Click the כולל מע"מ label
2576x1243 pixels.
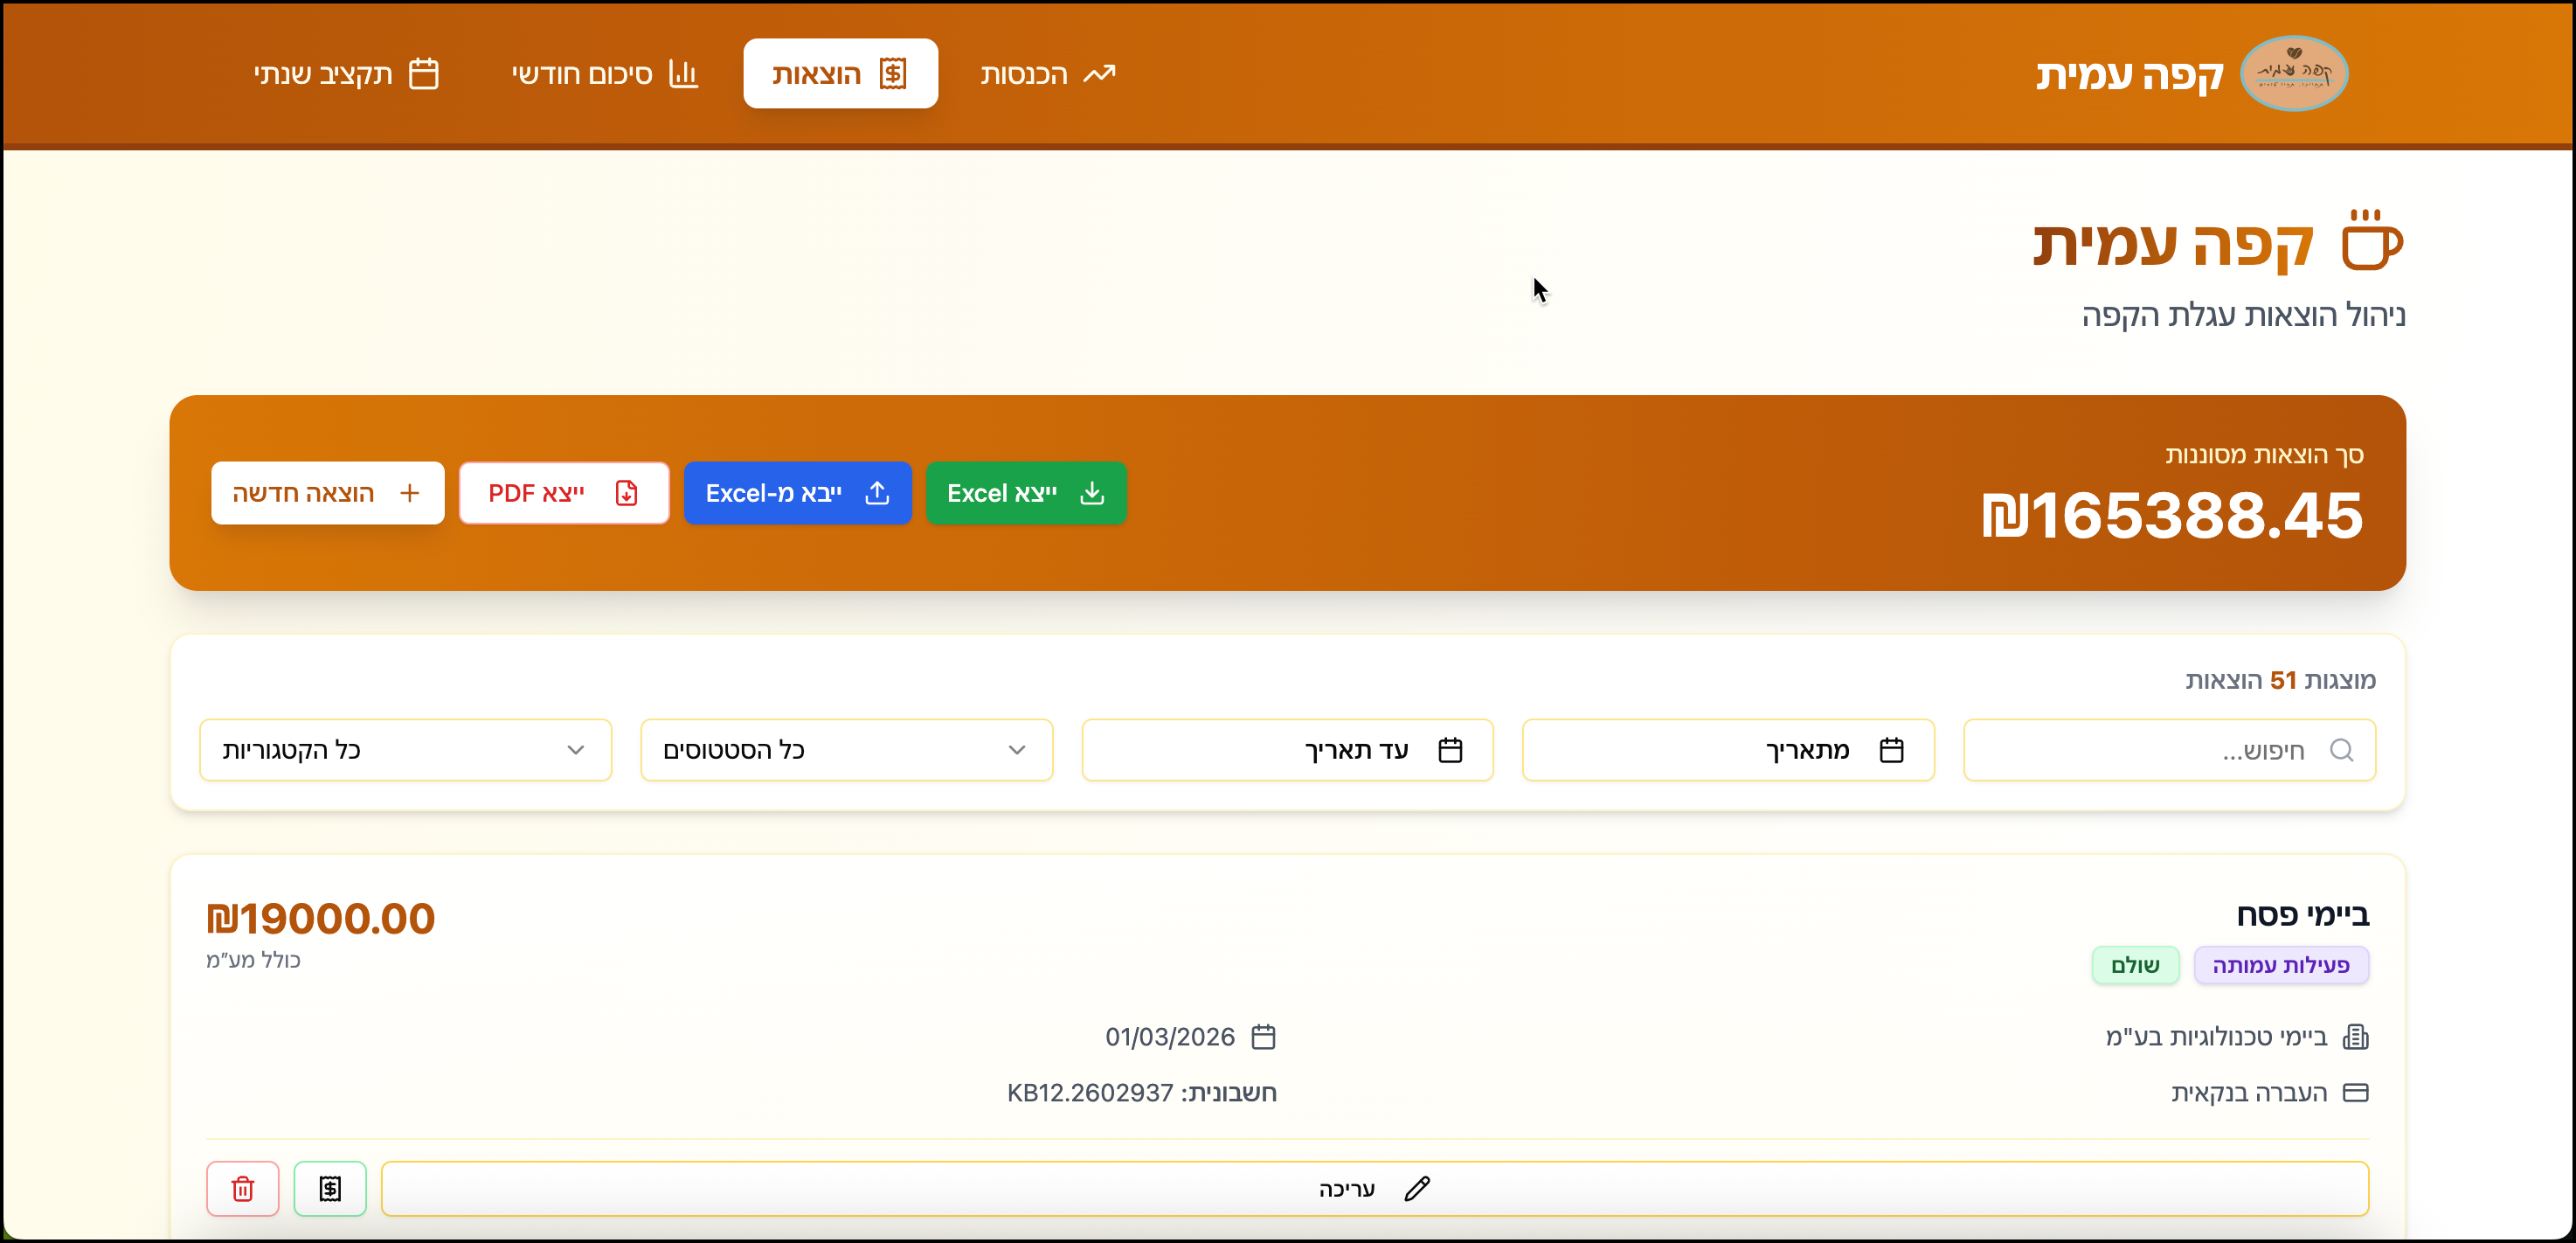[x=253, y=960]
